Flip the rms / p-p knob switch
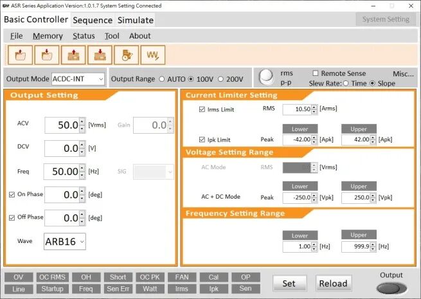The width and height of the screenshot is (421, 299). 266,77
